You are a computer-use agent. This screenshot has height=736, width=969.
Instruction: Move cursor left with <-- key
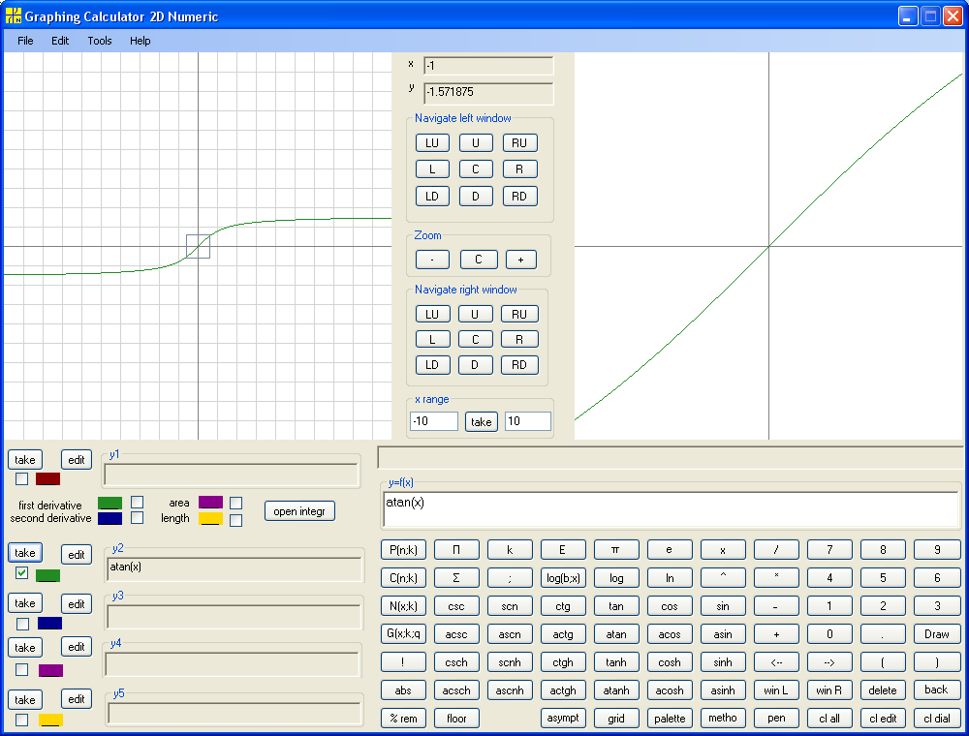point(776,662)
